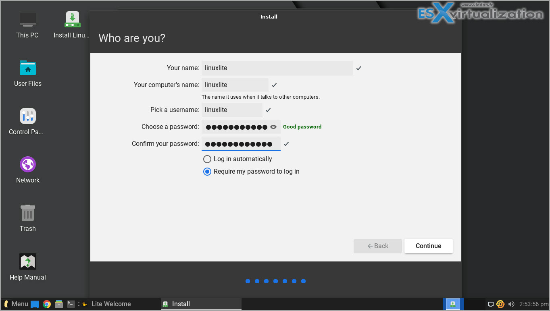
Task: Open the Help Manual
Action: [27, 266]
